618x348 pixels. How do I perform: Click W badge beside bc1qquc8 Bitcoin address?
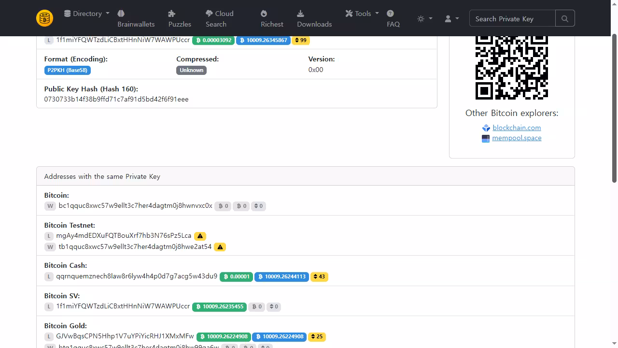[x=50, y=206]
